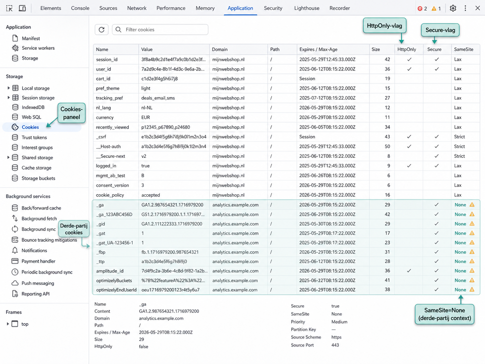The image size is (485, 364).
Task: Click the Notifications bell icon
Action: click(15, 250)
